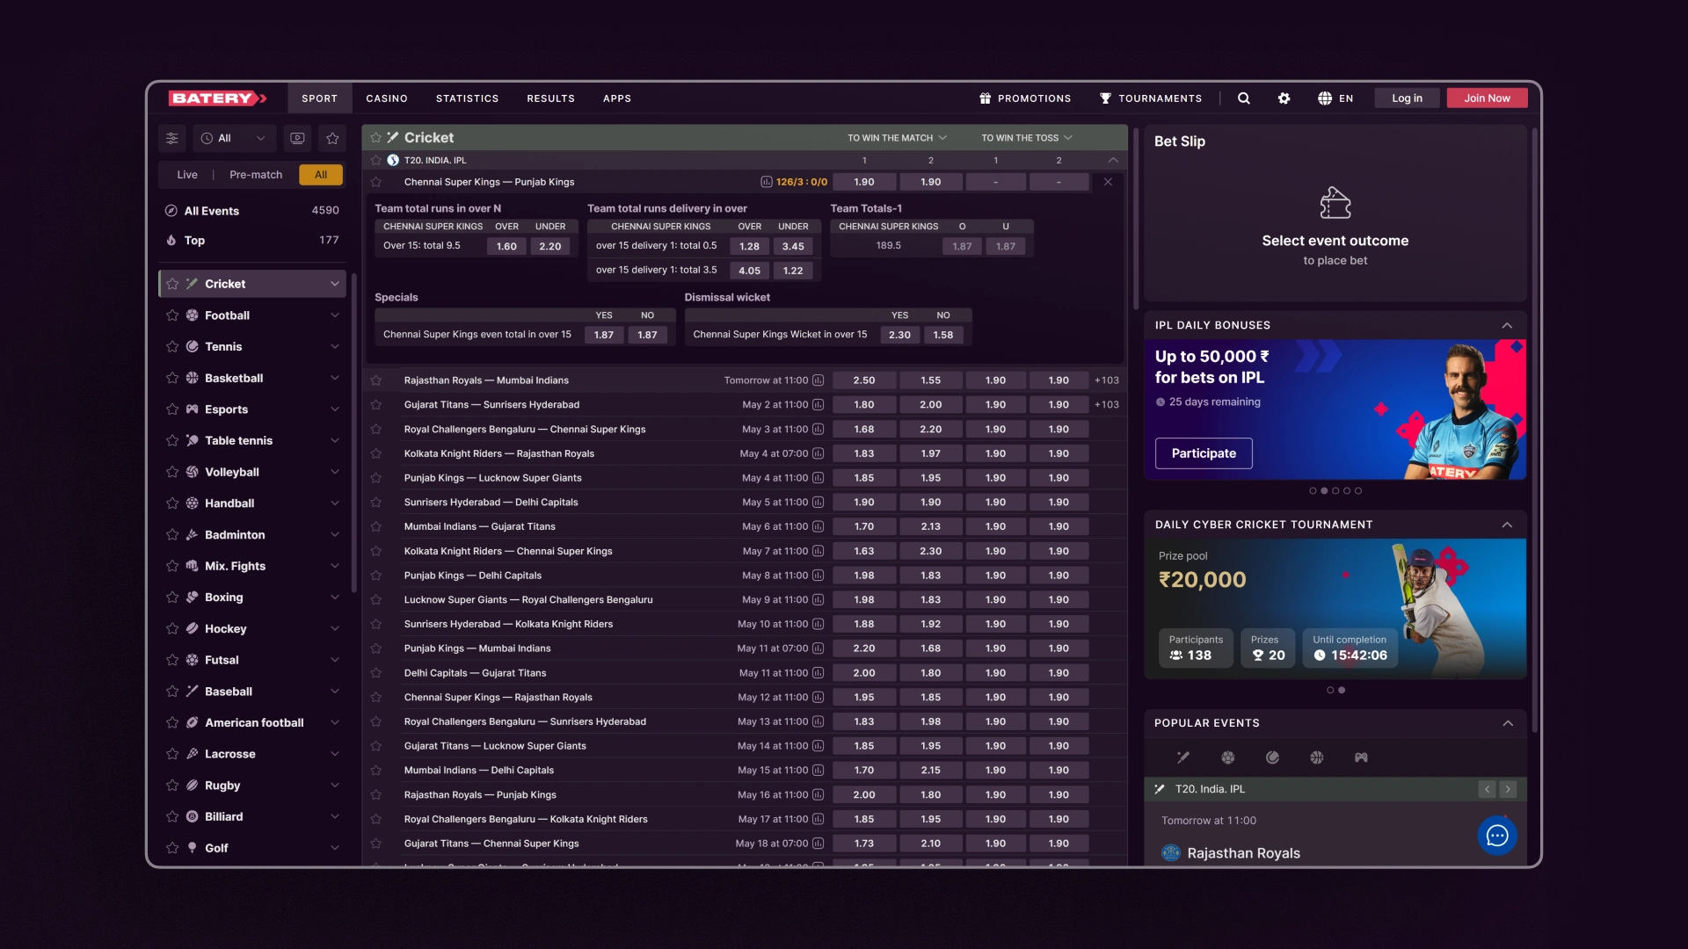Image resolution: width=1688 pixels, height=949 pixels.
Task: Collapse Daily Cyber Cricket Tournament panel
Action: tap(1507, 525)
